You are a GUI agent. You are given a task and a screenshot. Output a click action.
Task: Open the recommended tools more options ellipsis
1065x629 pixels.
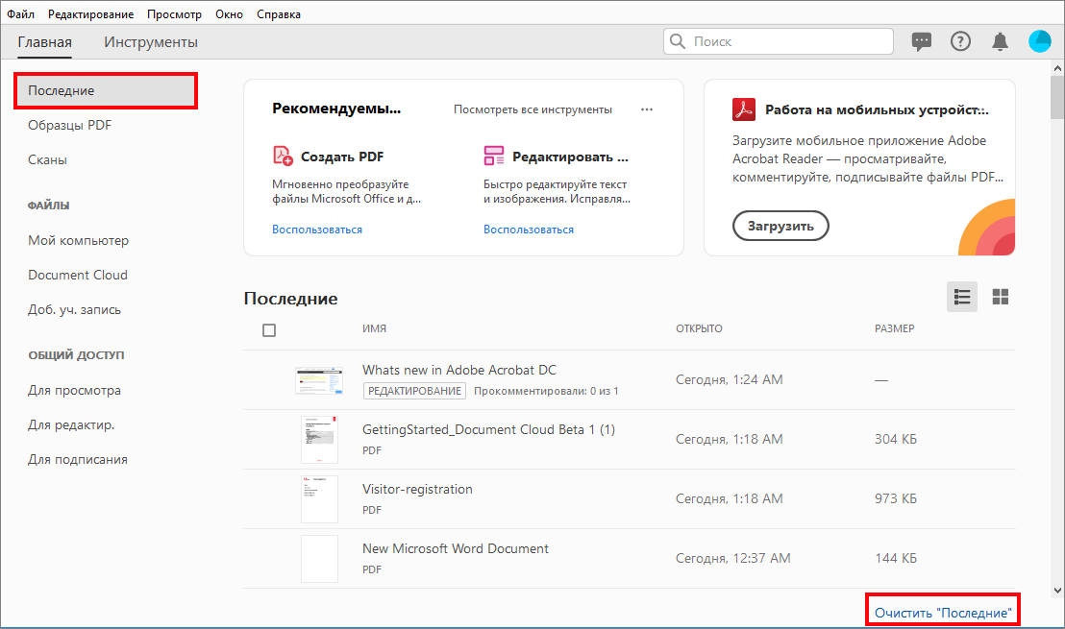click(x=647, y=109)
